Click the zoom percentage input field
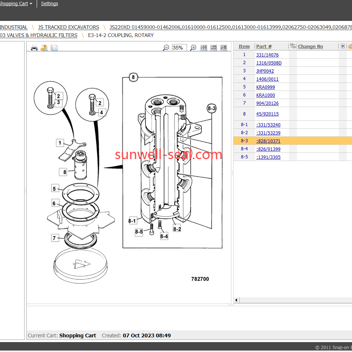 coord(179,48)
